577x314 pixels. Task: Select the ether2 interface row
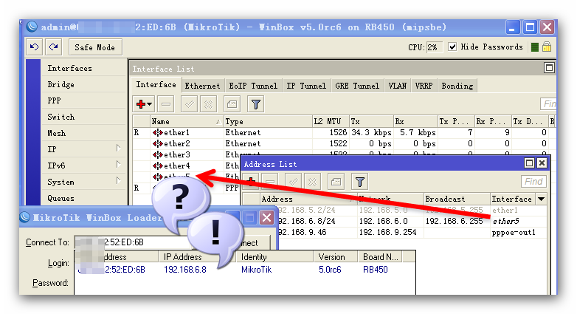point(342,143)
